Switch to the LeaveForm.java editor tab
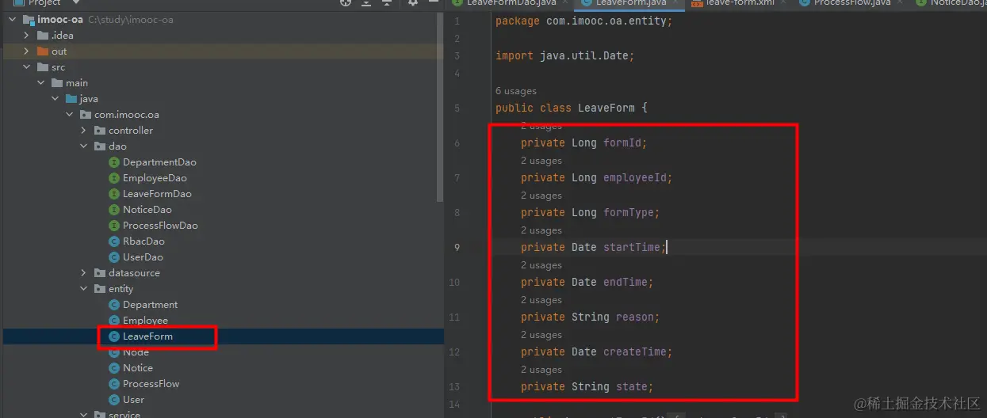 point(631,3)
